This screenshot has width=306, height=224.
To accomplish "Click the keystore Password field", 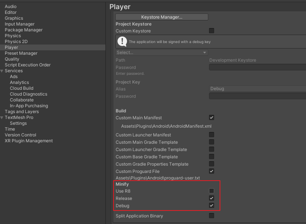I will tap(257, 67).
